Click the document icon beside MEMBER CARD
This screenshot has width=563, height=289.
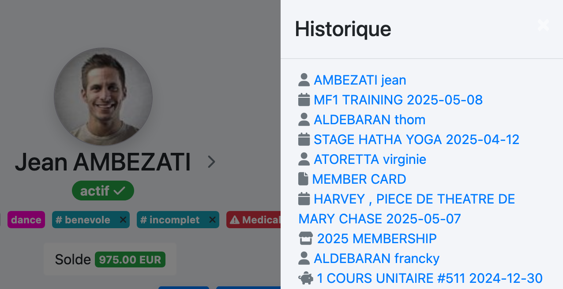coord(303,179)
